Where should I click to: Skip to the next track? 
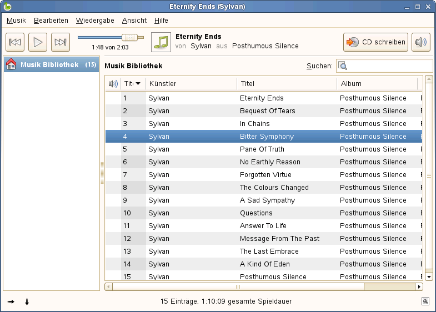61,42
